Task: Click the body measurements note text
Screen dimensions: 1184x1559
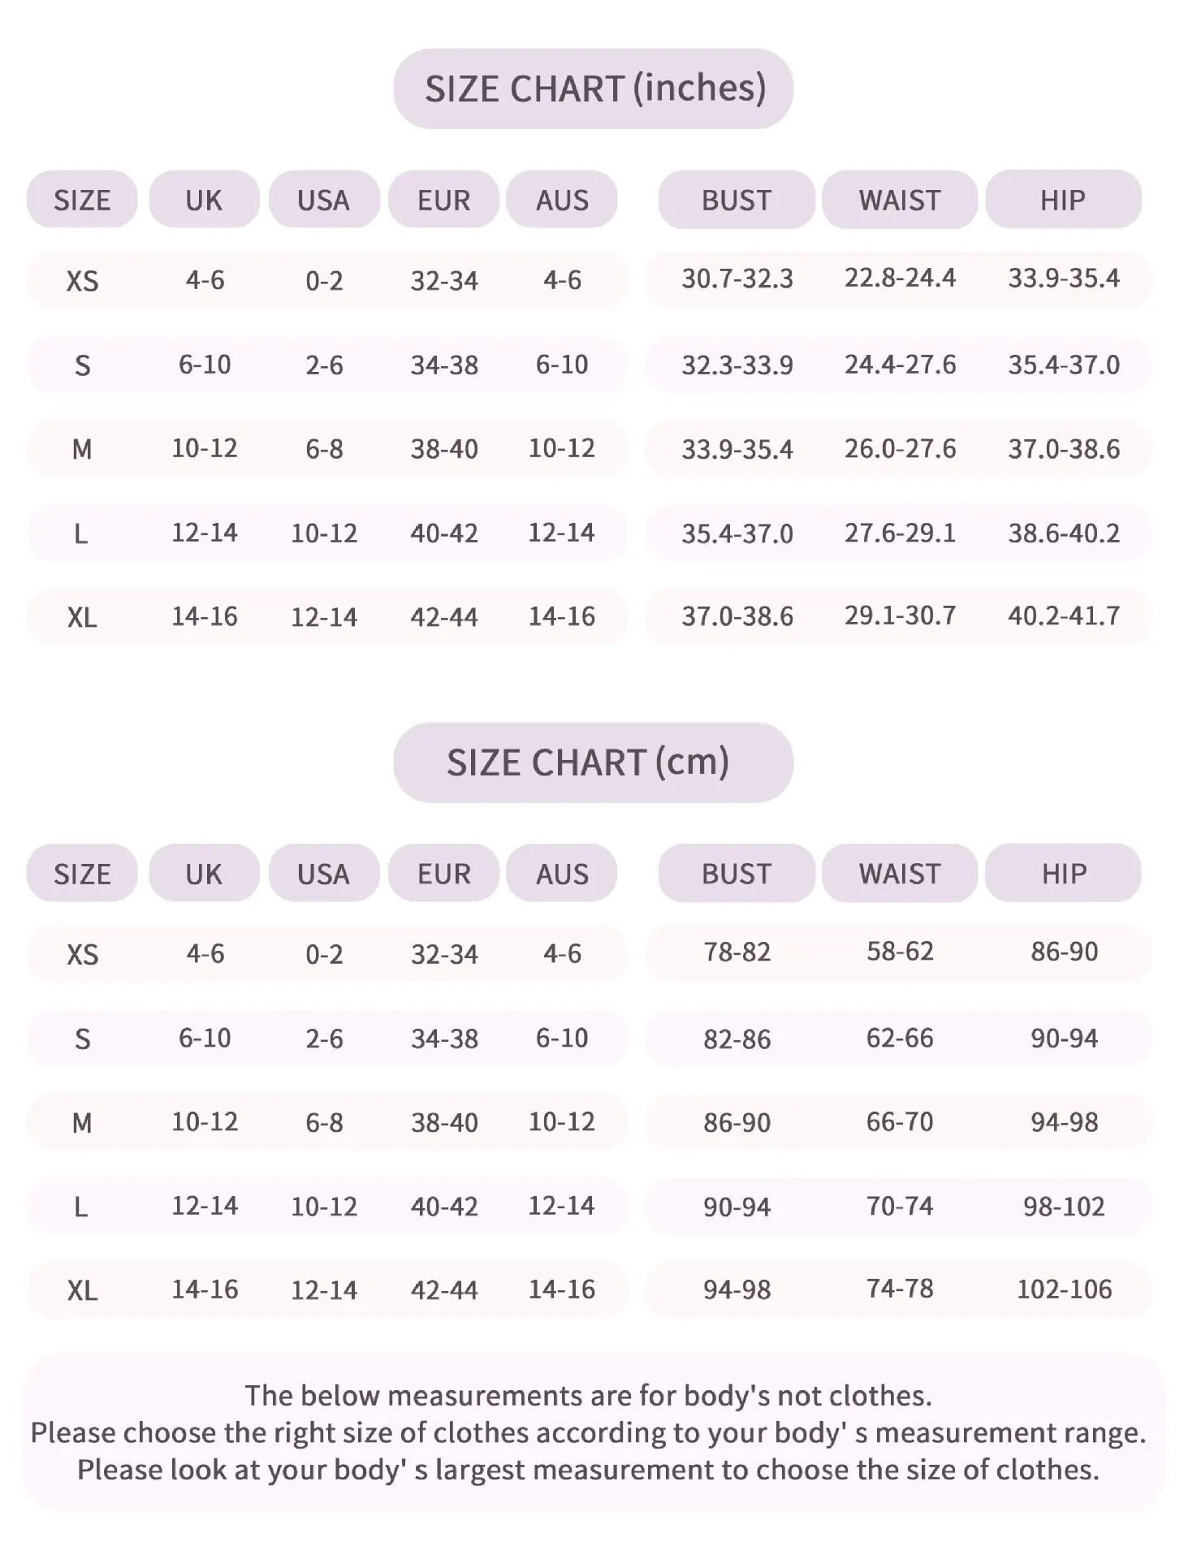Action: (x=589, y=1432)
